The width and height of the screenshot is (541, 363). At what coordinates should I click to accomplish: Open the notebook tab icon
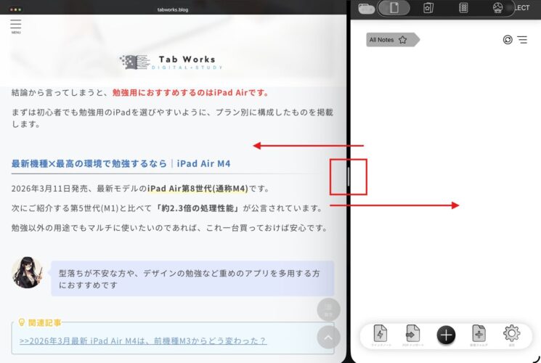463,8
